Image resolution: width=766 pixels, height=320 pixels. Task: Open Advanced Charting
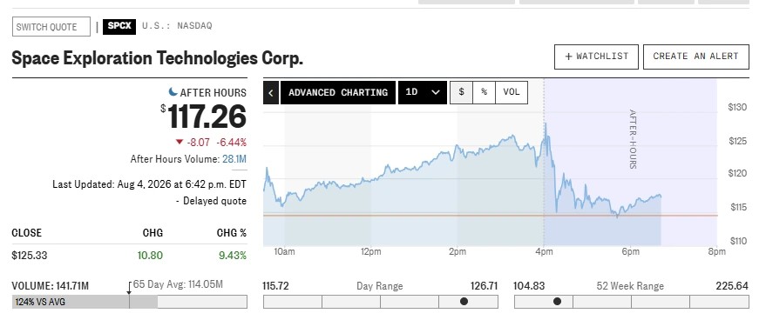pyautogui.click(x=338, y=93)
